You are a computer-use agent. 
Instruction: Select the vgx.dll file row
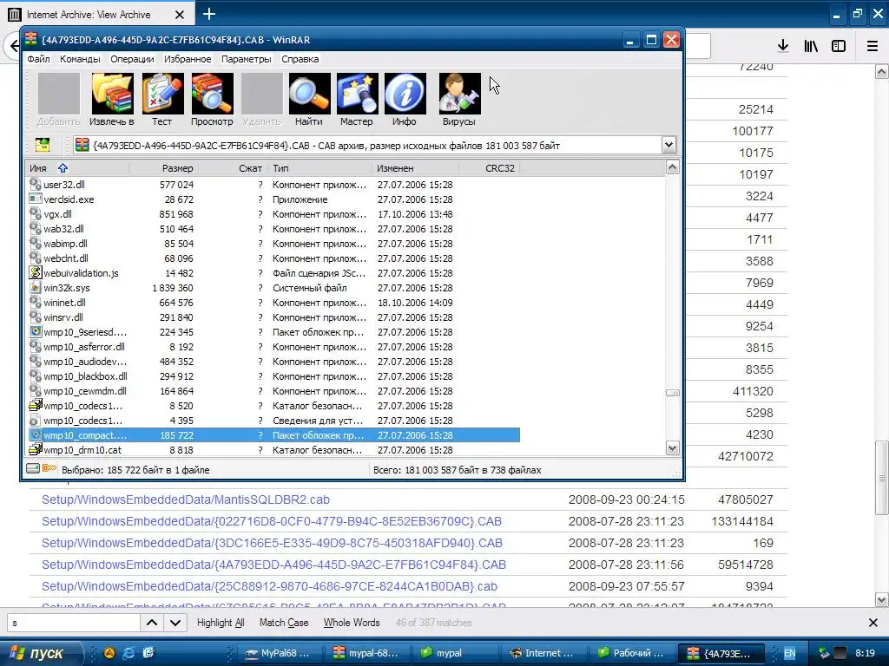[273, 214]
